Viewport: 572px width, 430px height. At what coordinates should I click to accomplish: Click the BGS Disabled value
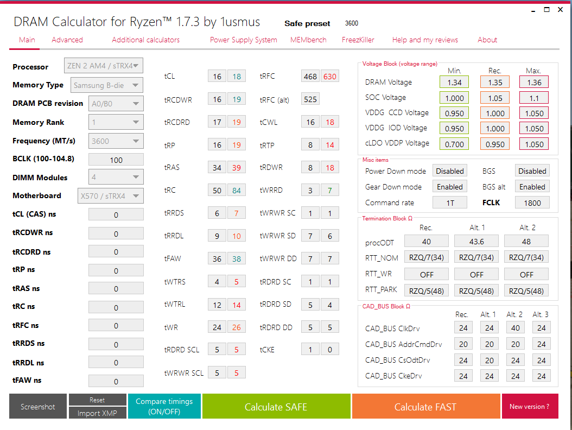(532, 171)
